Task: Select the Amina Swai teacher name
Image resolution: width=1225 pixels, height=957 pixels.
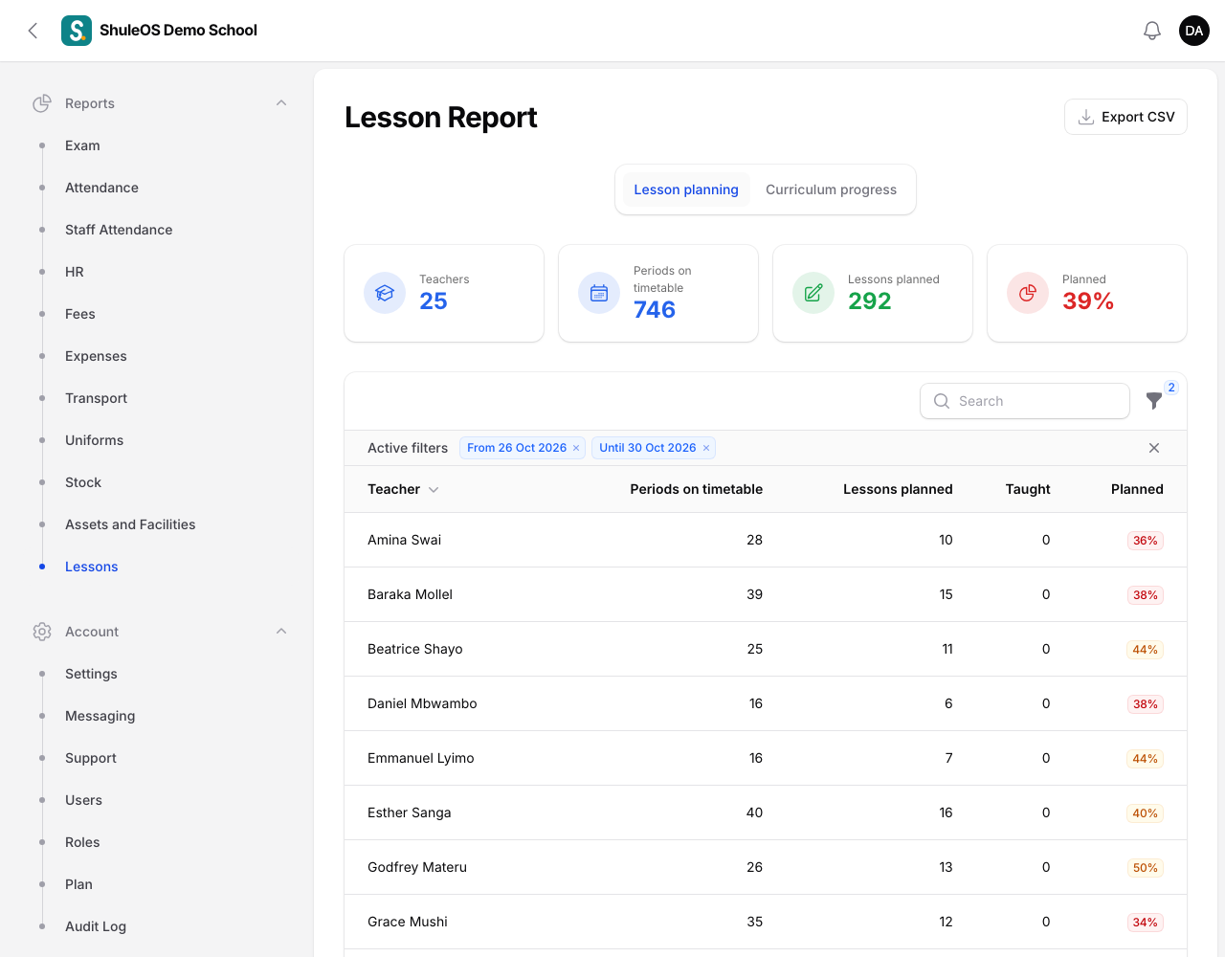Action: (x=405, y=540)
